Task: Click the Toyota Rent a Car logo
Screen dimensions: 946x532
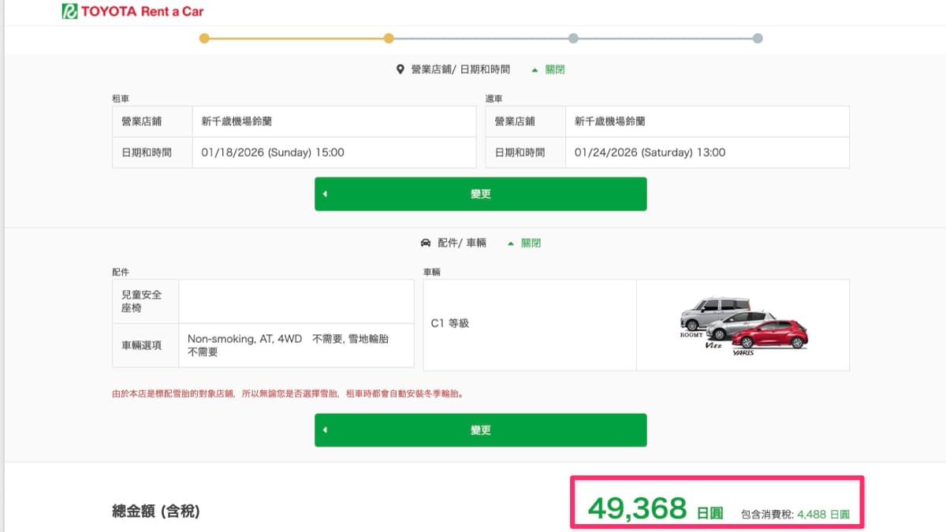Action: coord(132,12)
